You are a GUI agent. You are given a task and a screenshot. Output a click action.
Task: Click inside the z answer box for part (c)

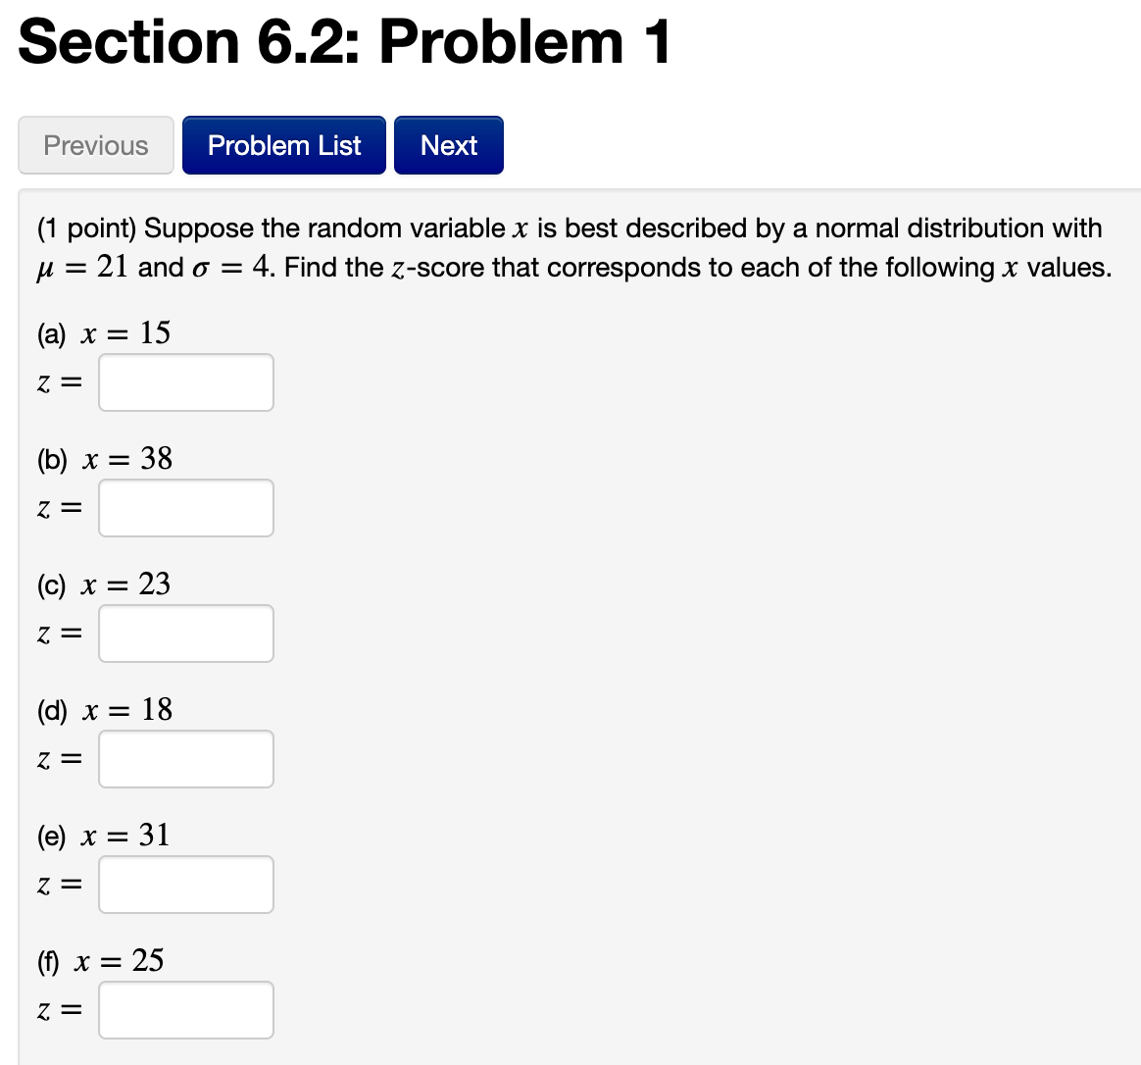click(185, 634)
